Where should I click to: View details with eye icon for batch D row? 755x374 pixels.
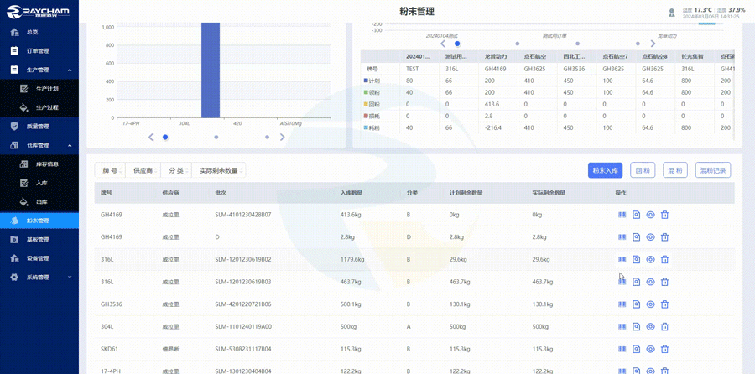pyautogui.click(x=650, y=237)
